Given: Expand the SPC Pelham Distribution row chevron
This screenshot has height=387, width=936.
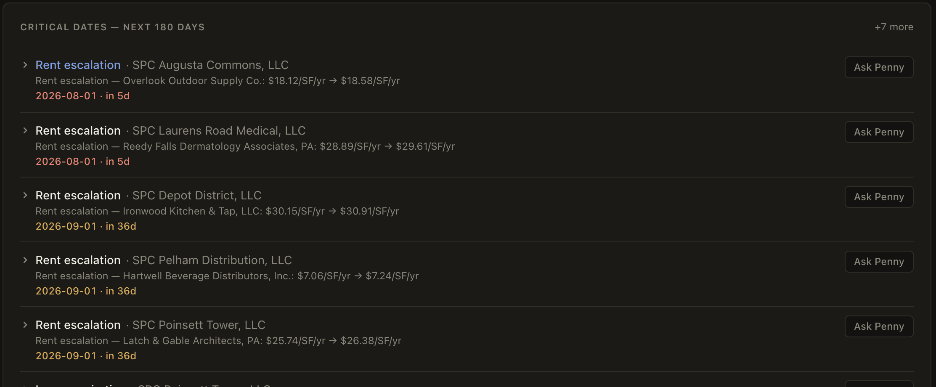Looking at the screenshot, I should coord(25,260).
